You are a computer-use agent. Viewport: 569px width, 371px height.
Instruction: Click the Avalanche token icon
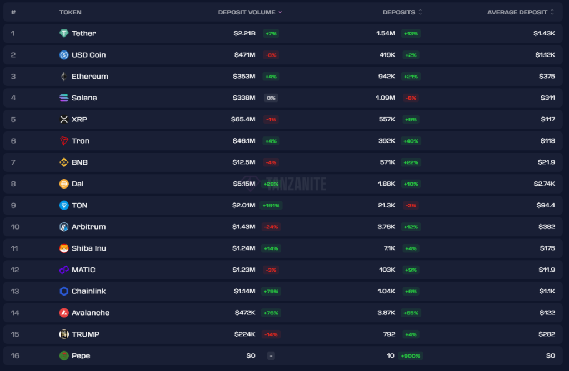64,313
